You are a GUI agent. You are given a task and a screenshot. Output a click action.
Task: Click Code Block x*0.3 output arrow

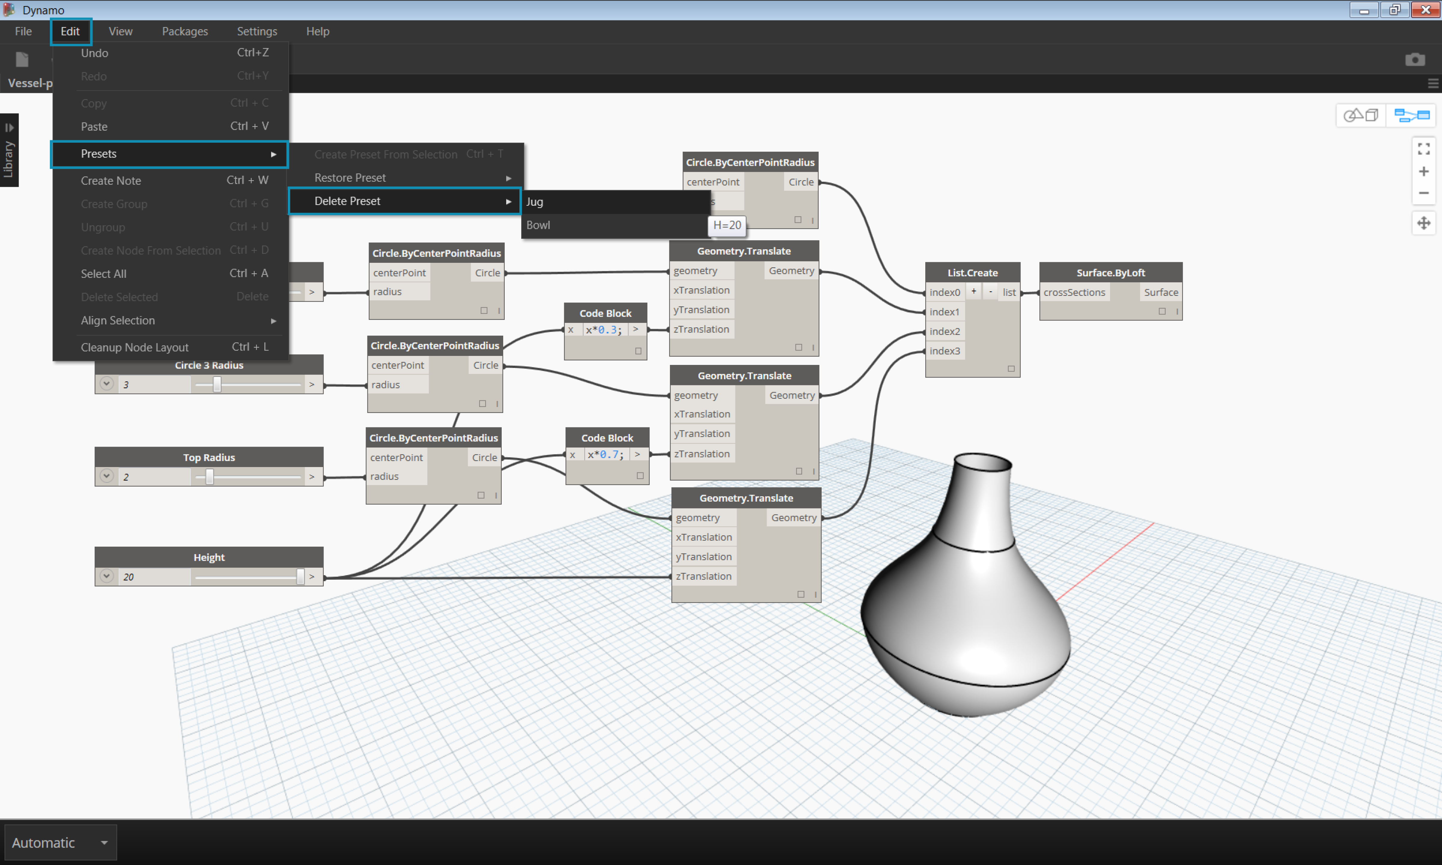pos(635,329)
